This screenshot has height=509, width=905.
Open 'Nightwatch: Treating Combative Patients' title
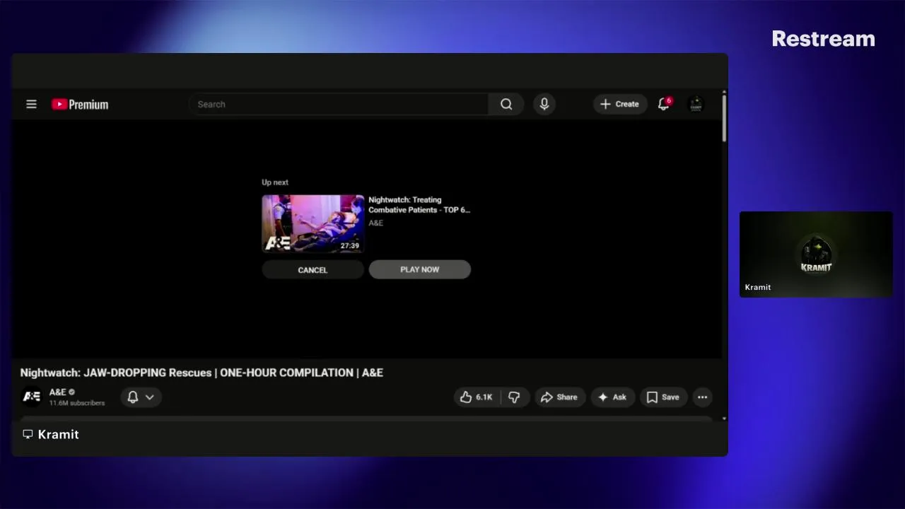[x=419, y=204]
